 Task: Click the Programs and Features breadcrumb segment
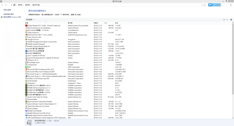36,5
